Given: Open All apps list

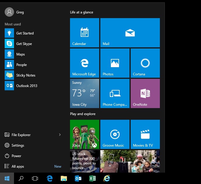Looking at the screenshot, I should click(18, 166).
